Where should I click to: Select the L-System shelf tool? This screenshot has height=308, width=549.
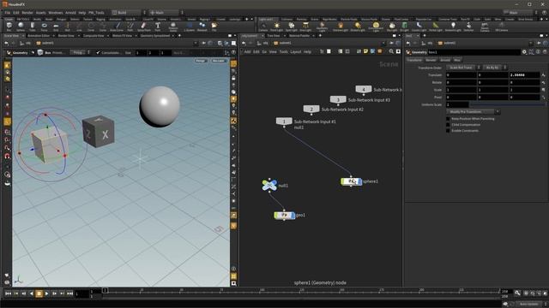pyautogui.click(x=190, y=27)
